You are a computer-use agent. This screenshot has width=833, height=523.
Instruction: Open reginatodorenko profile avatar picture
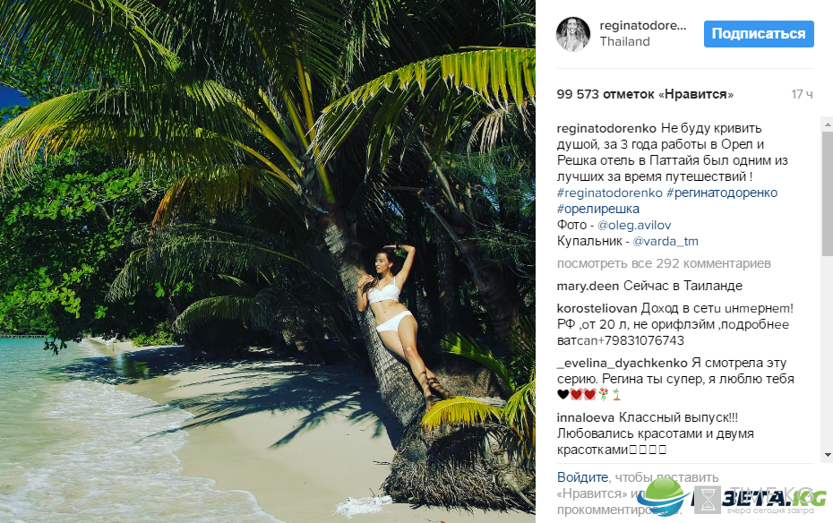tap(572, 34)
